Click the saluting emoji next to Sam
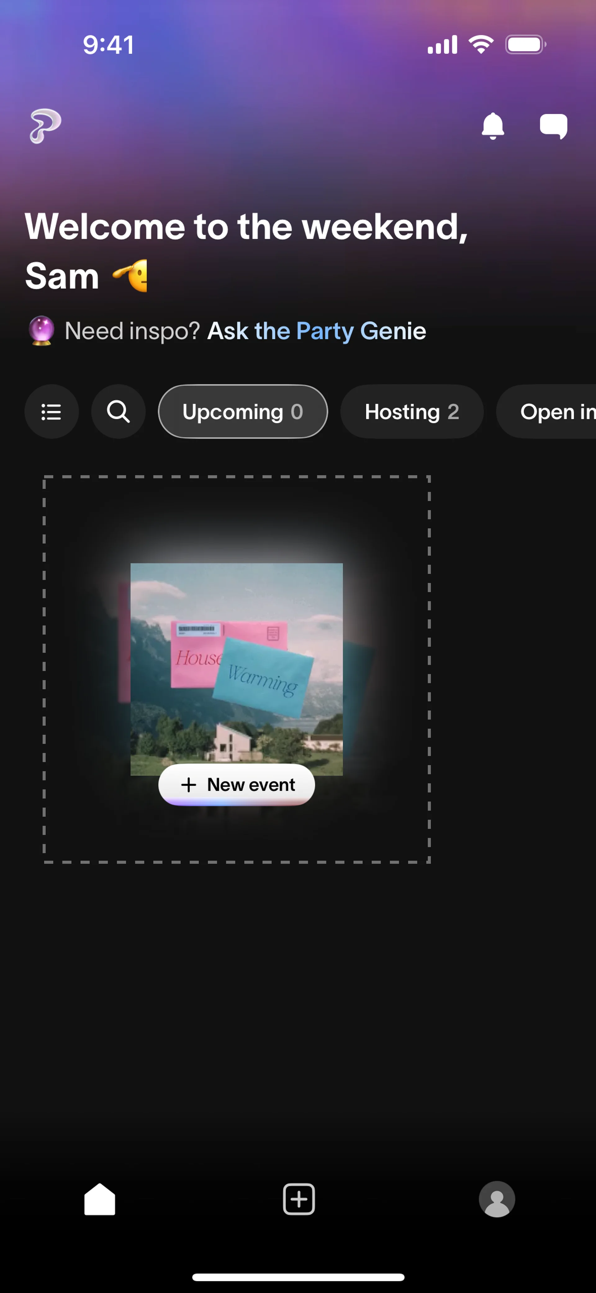 tap(130, 276)
